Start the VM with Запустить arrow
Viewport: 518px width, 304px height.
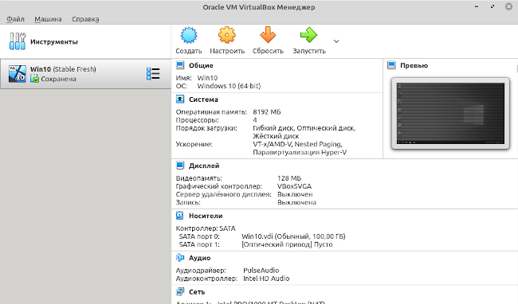(309, 35)
